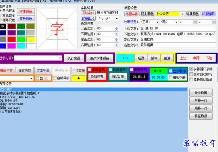The width and height of the screenshot is (218, 152).
Task: Click the 右边文字 text field
Action: (x=178, y=45)
